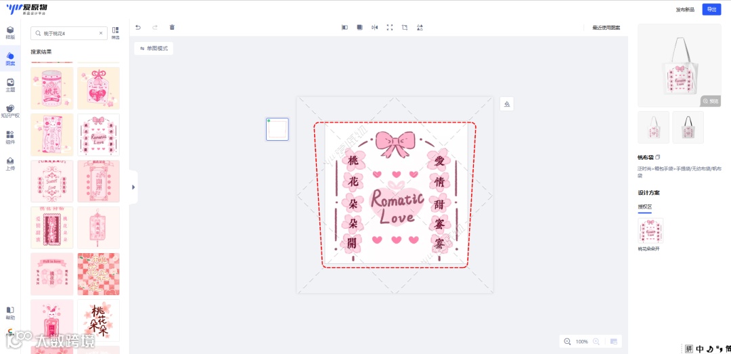Click the redo arrow in the toolbar
The image size is (731, 354).
tap(155, 28)
